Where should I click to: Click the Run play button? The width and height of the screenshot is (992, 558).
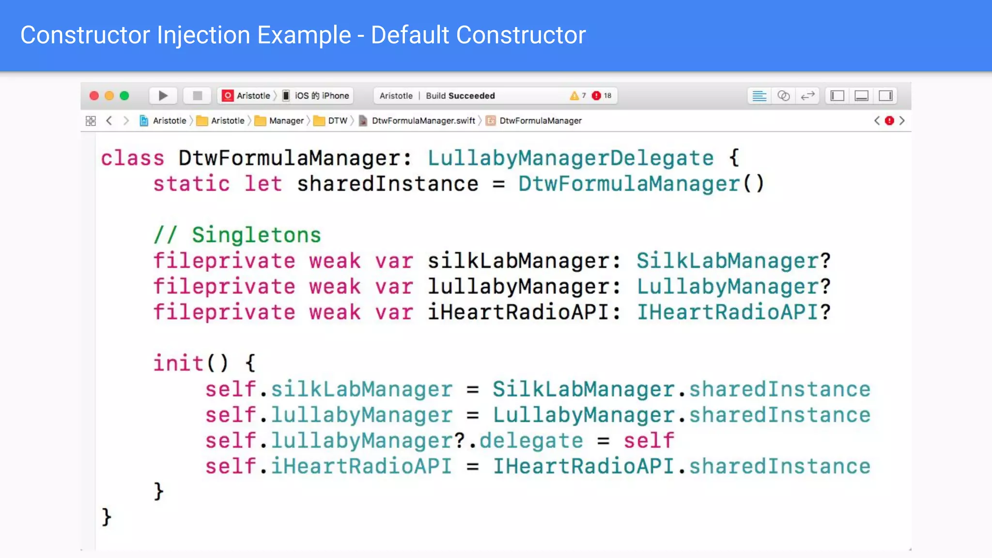(x=163, y=95)
